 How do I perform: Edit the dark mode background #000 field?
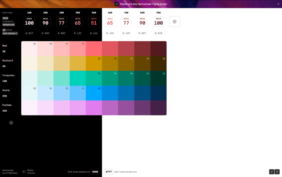click(95, 172)
